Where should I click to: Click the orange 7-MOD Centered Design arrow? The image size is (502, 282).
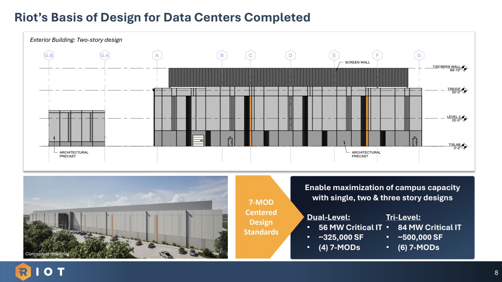coord(261,217)
